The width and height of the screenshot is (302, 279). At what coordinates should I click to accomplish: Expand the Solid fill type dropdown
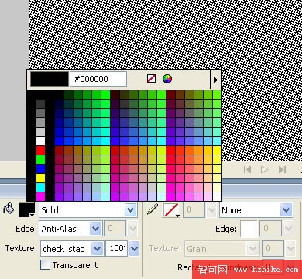131,210
